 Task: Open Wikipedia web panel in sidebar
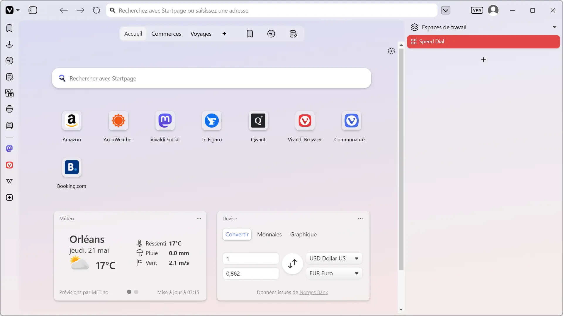pyautogui.click(x=9, y=181)
